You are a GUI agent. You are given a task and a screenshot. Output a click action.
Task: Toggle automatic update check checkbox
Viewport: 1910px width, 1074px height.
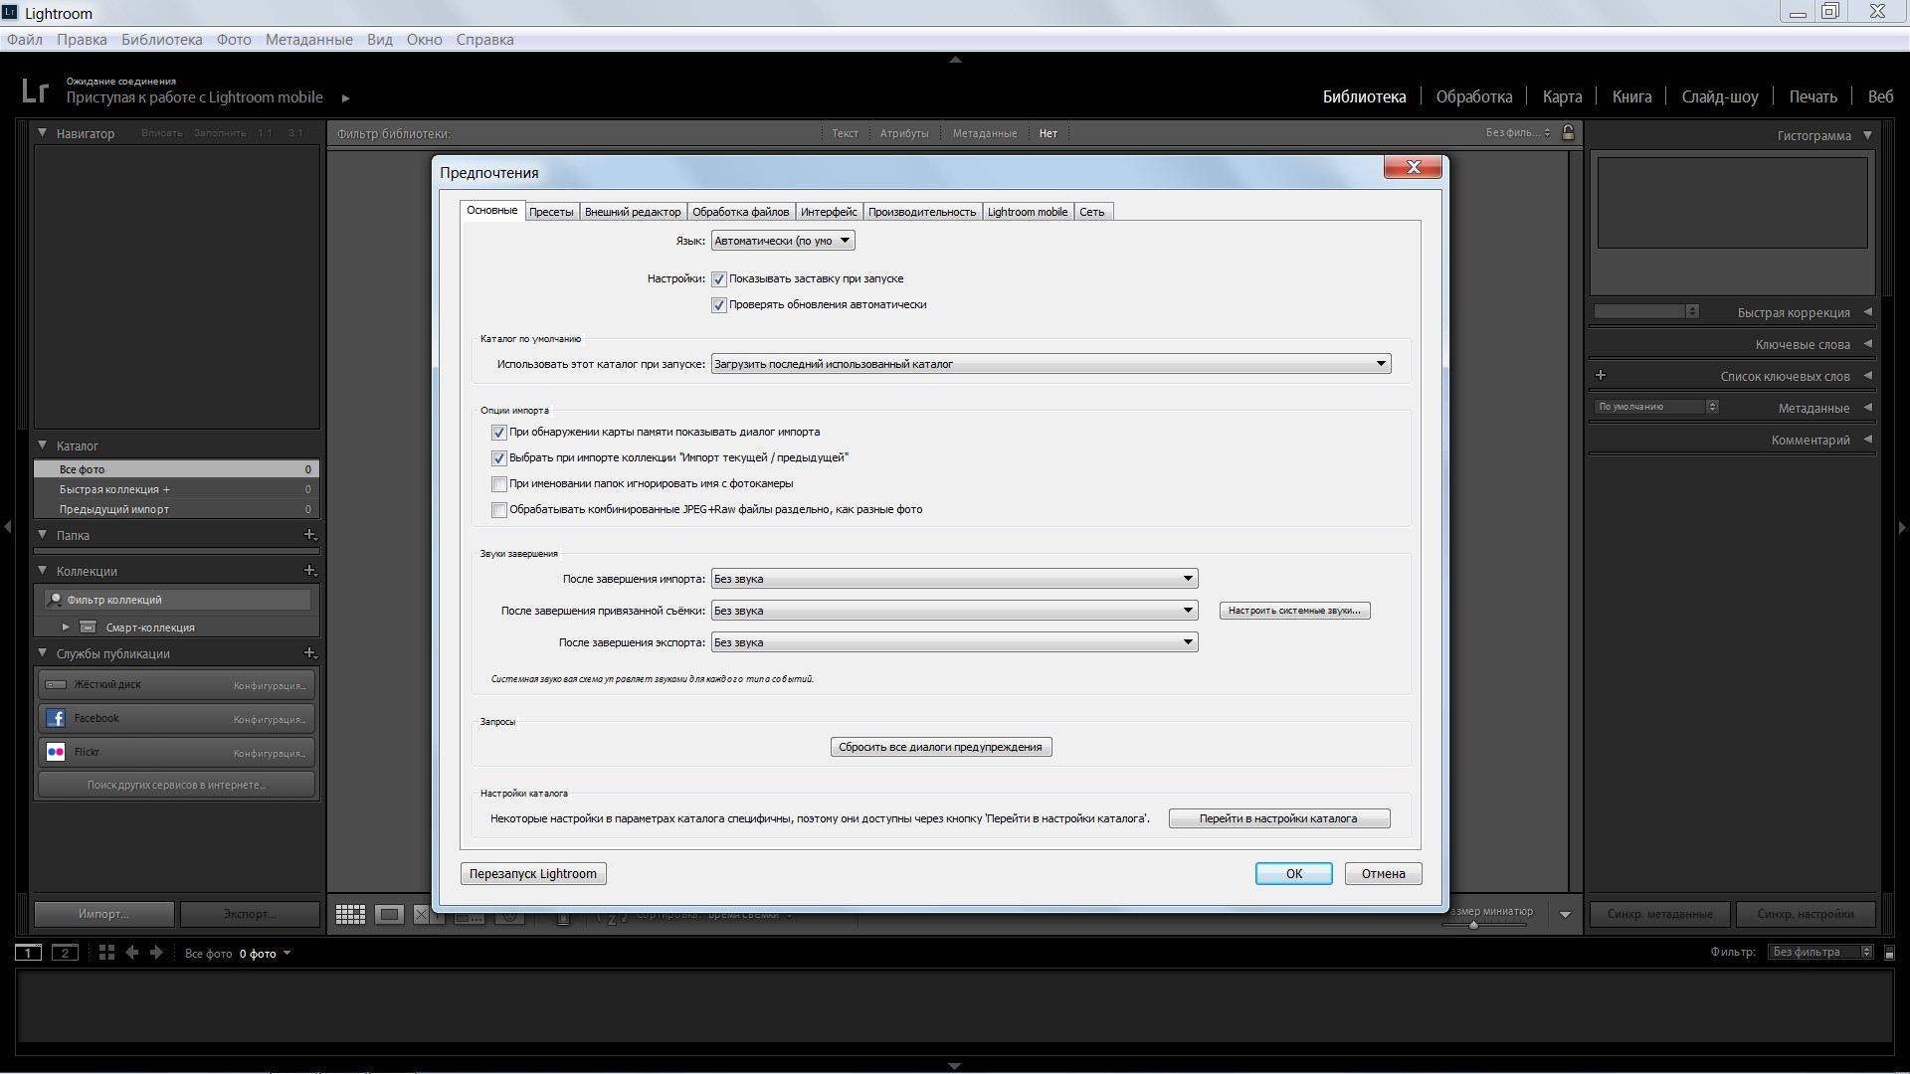point(719,305)
